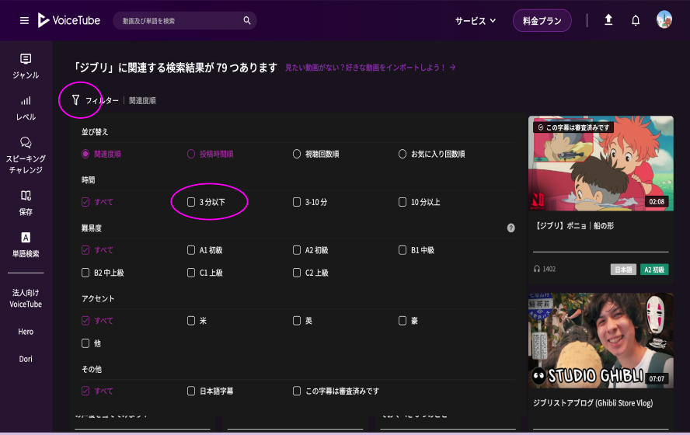Check the C1 上級 checkbox

pos(191,273)
